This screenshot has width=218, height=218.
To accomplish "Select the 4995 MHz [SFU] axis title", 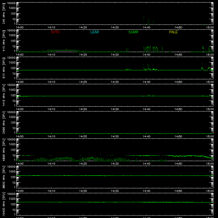I will click(4, 150).
